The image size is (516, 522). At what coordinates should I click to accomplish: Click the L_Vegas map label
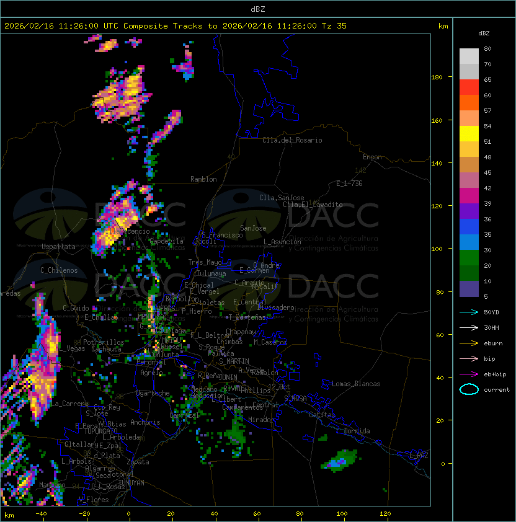(72, 348)
